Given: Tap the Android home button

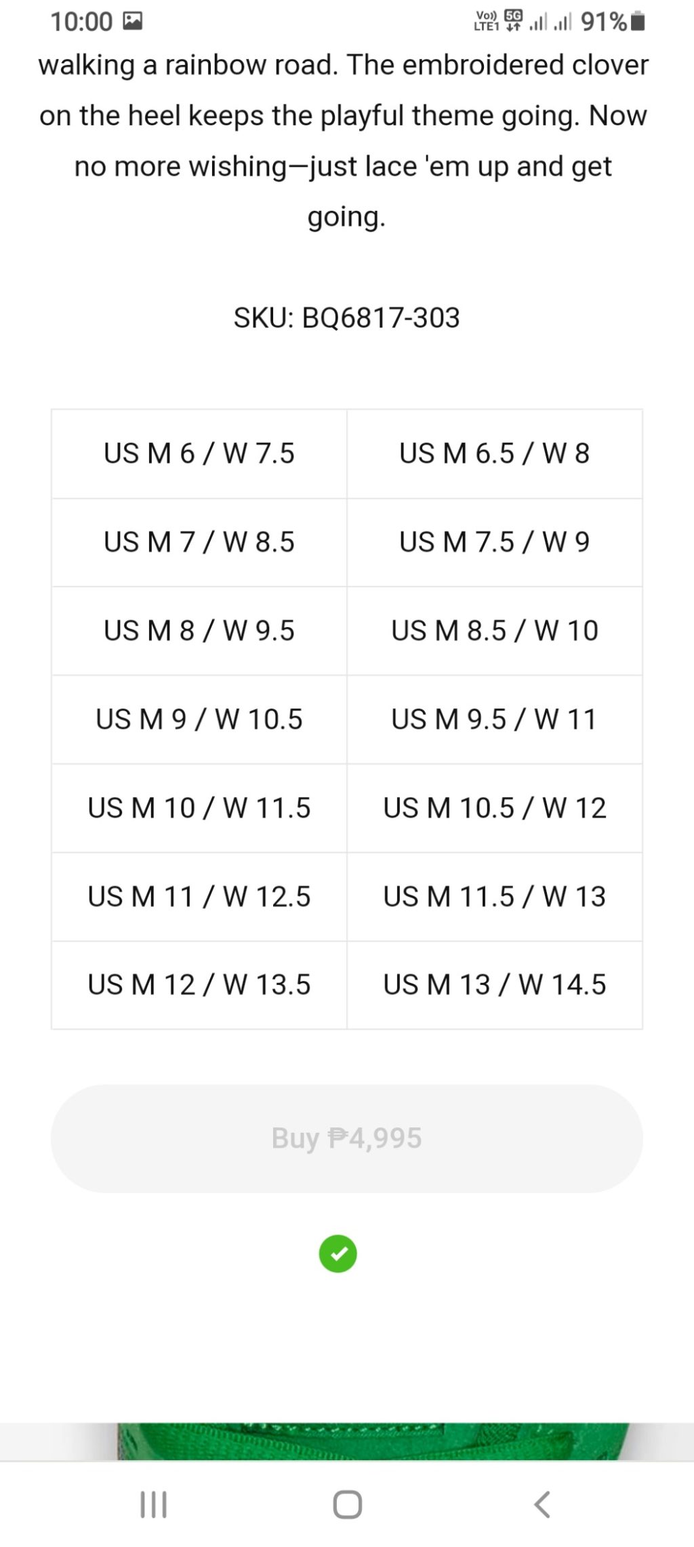Looking at the screenshot, I should coord(347,1504).
